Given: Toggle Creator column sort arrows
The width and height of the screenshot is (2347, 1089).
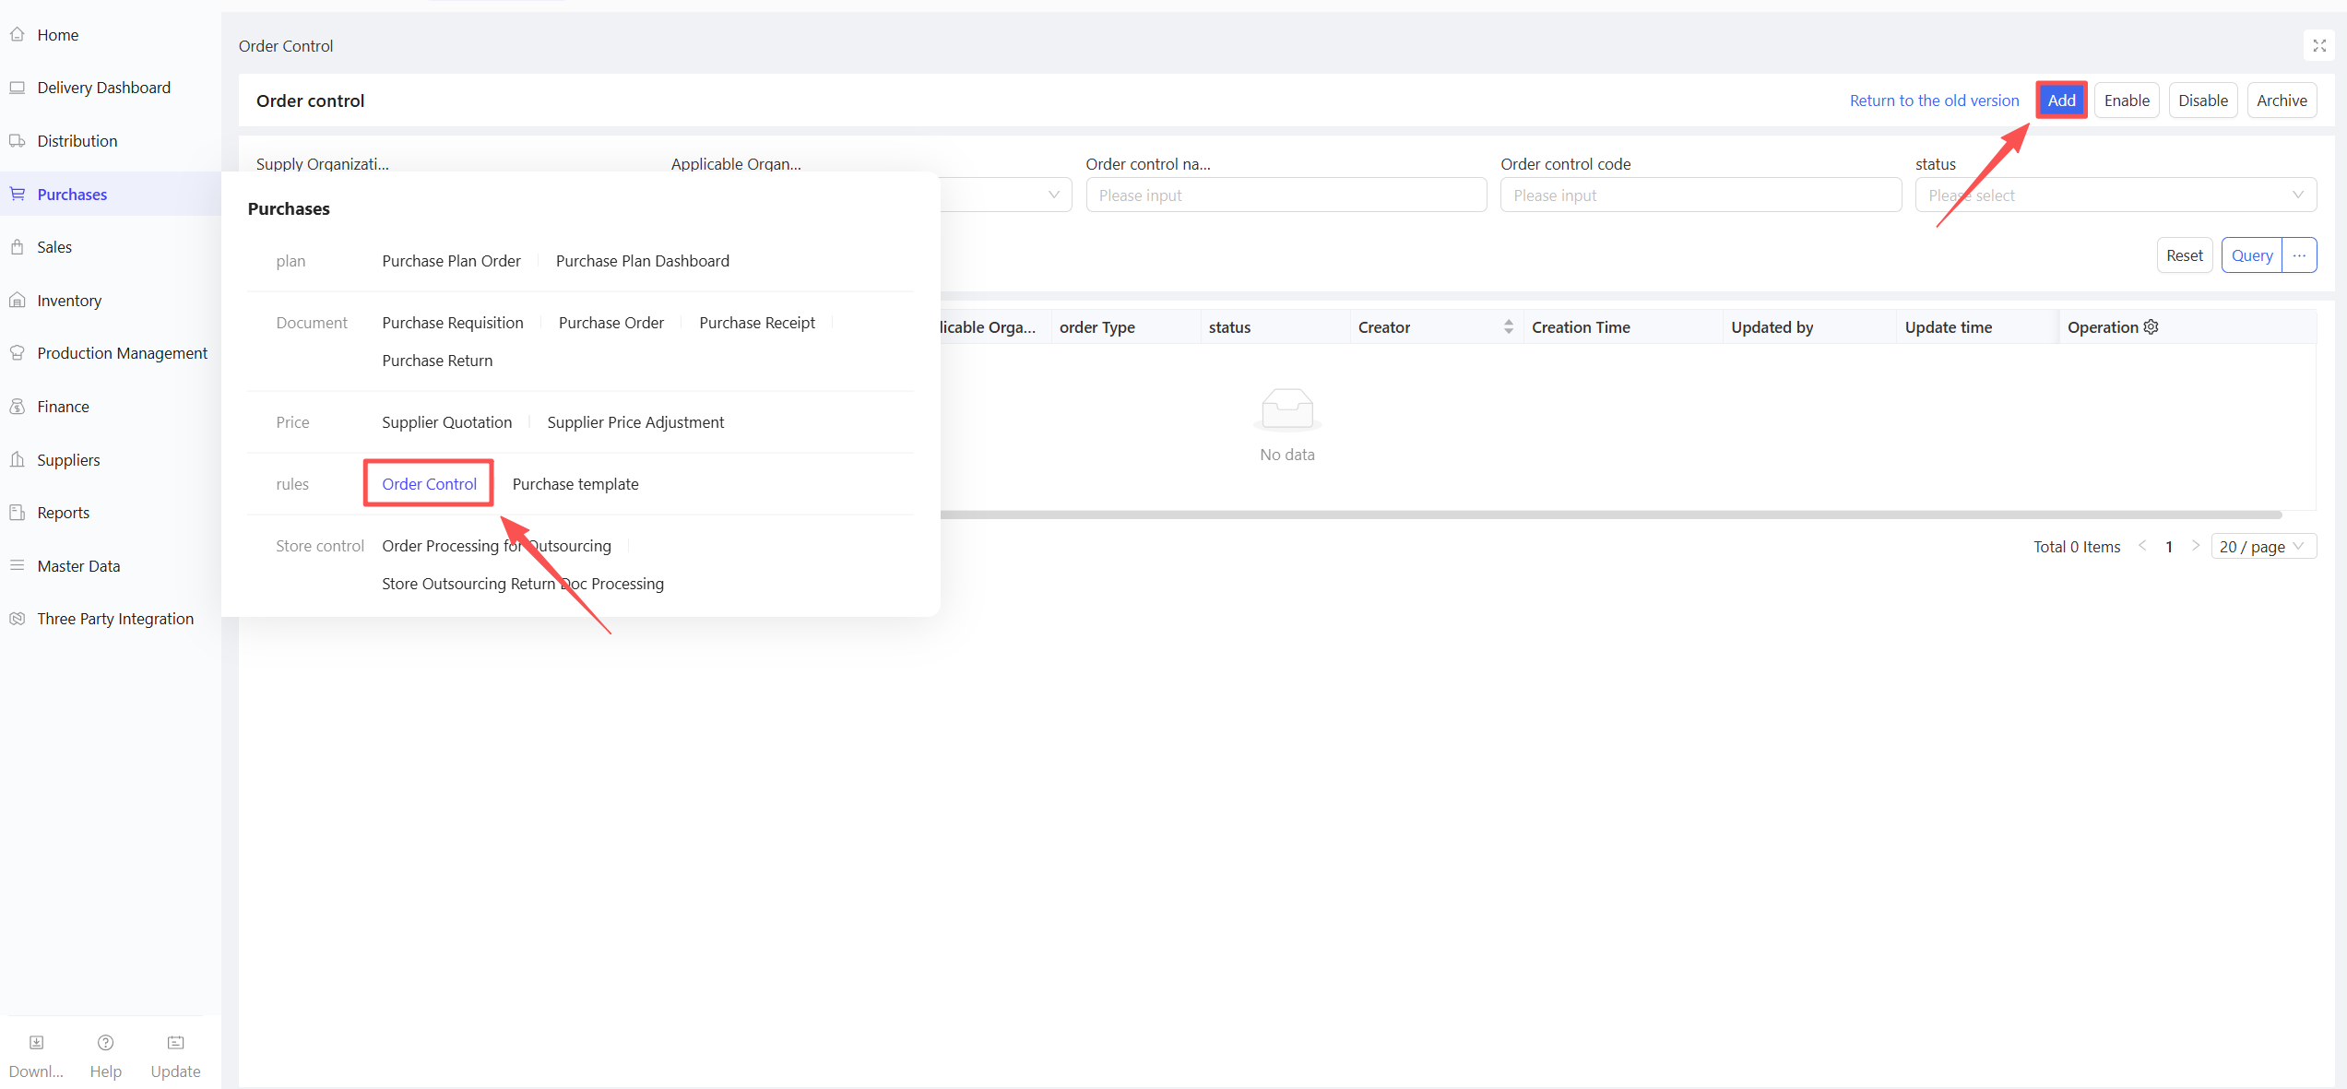Looking at the screenshot, I should coord(1509,327).
